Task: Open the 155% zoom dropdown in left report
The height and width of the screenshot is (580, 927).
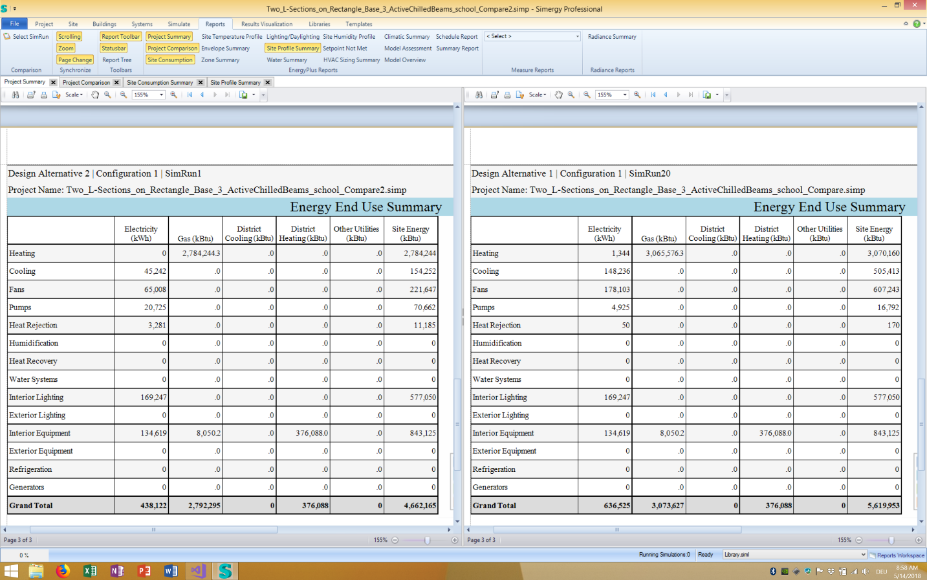Action: coord(161,95)
